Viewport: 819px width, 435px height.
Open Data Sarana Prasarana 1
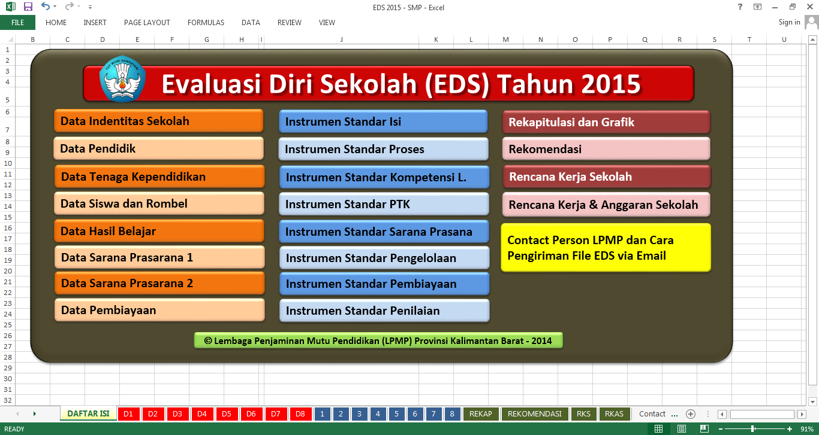coord(159,257)
